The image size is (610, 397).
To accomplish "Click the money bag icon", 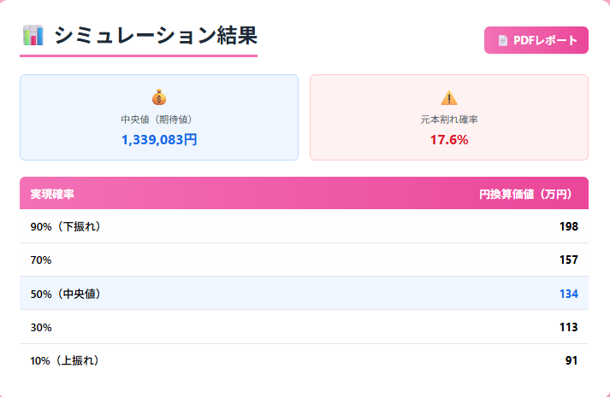I will tap(159, 97).
